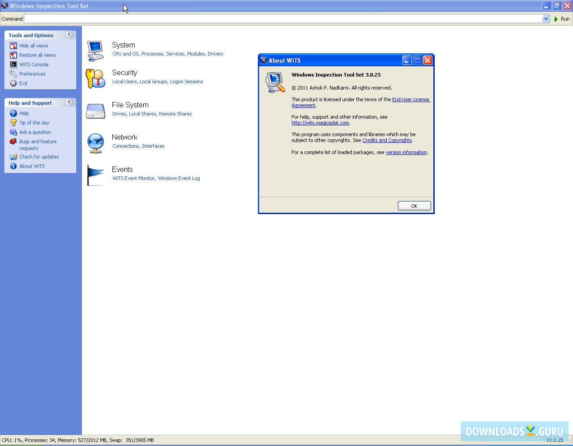Click the magnifier icon in About WiTS dialog
Image resolution: width=573 pixels, height=446 pixels.
[275, 82]
